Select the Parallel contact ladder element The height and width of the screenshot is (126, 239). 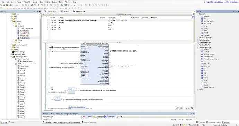pyautogui.click(x=207, y=57)
